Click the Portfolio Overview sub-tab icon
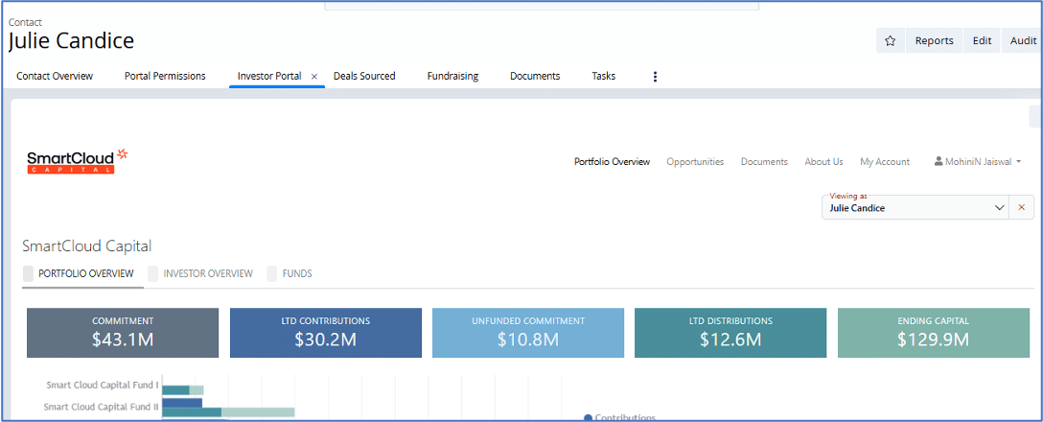Viewport: 1043px width, 422px height. (28, 274)
